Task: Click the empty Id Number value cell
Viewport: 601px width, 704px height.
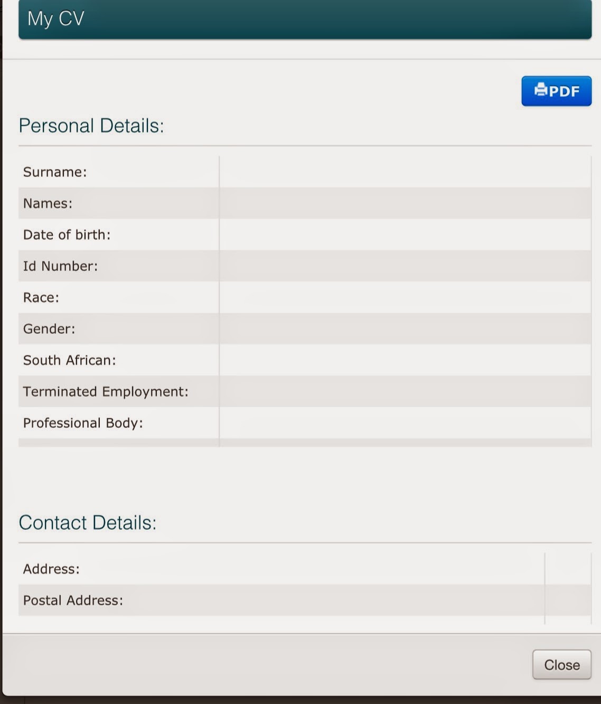Action: 405,266
